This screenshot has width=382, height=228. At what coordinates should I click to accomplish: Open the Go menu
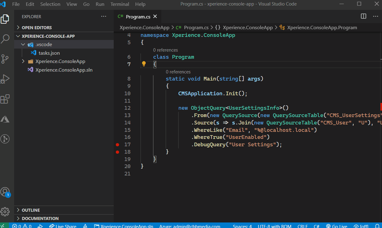click(x=86, y=4)
